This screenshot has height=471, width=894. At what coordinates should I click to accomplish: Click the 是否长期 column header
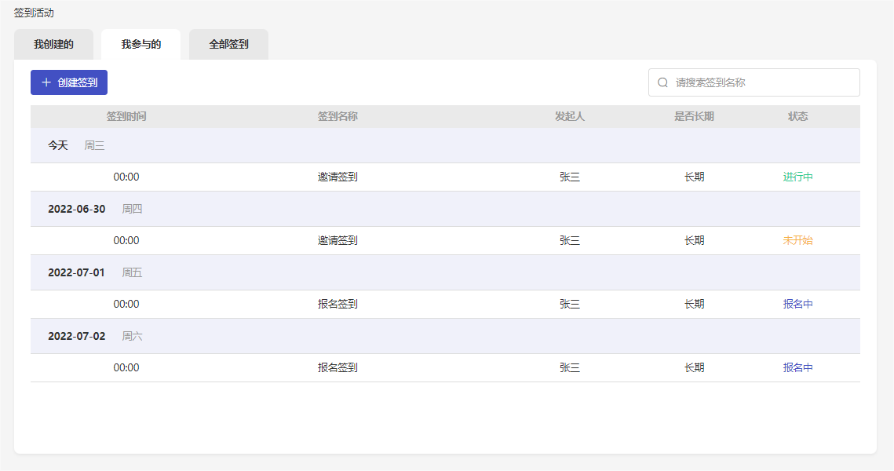click(694, 116)
